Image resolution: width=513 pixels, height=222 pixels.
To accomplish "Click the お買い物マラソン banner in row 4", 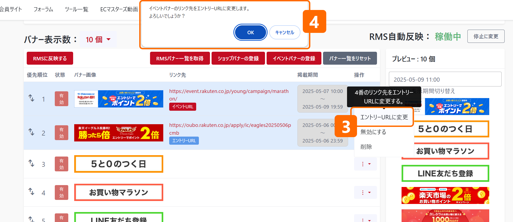I will pos(119,192).
